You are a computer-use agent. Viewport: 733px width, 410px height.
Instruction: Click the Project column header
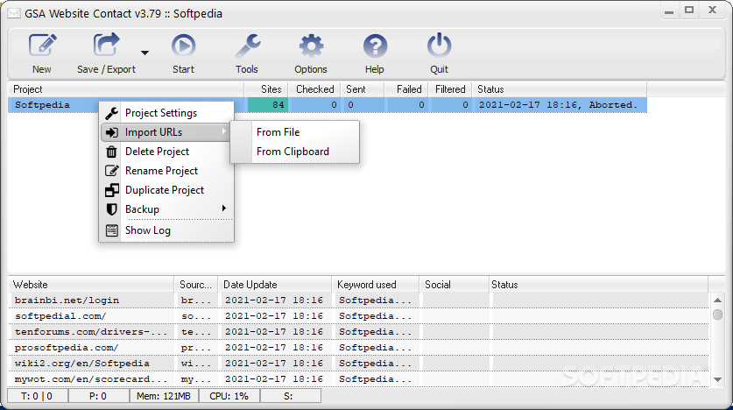click(126, 89)
